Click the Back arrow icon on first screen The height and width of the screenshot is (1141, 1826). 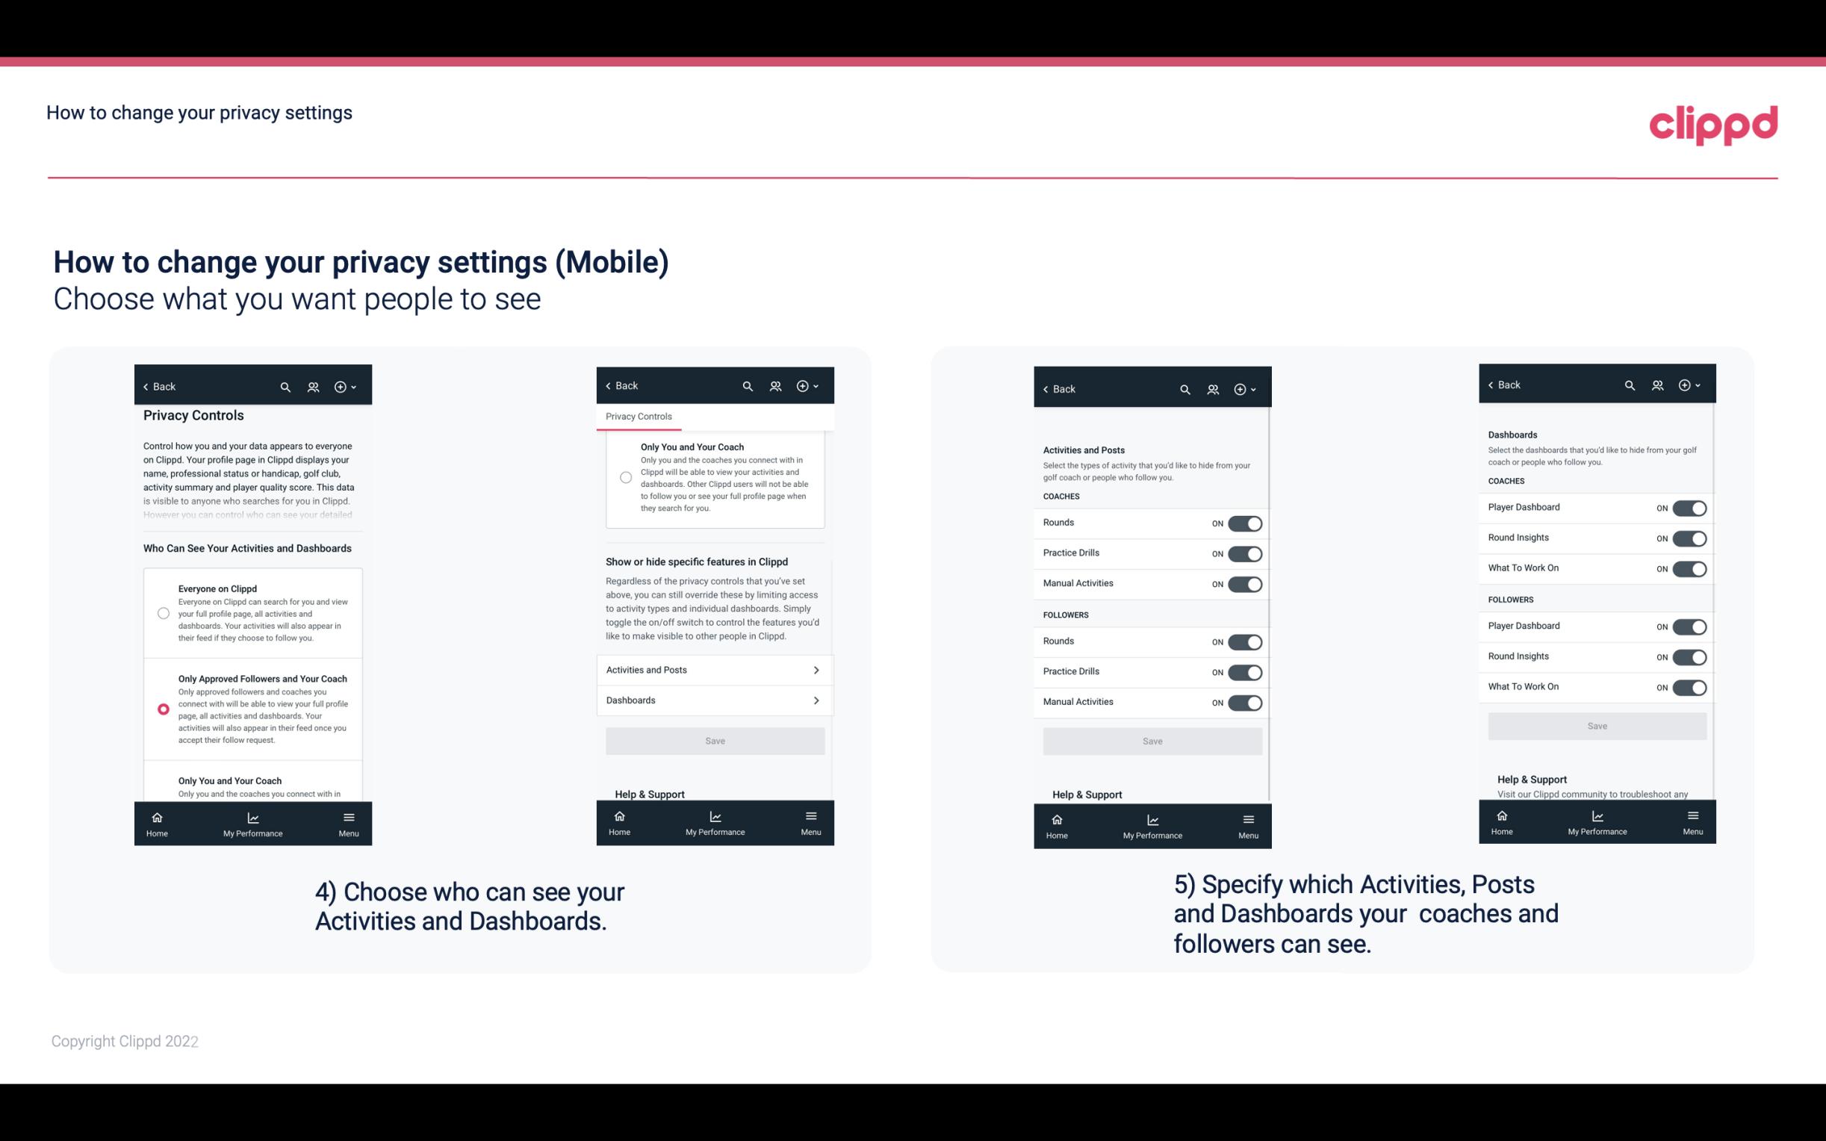pyautogui.click(x=147, y=387)
